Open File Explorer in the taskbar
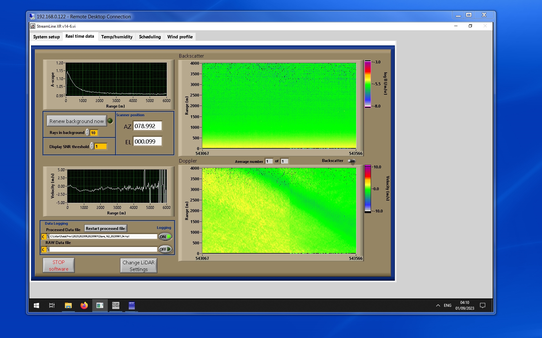The width and height of the screenshot is (542, 338). point(68,305)
